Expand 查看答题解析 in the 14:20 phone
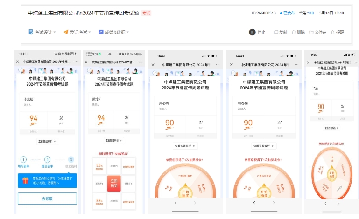 [331, 128]
